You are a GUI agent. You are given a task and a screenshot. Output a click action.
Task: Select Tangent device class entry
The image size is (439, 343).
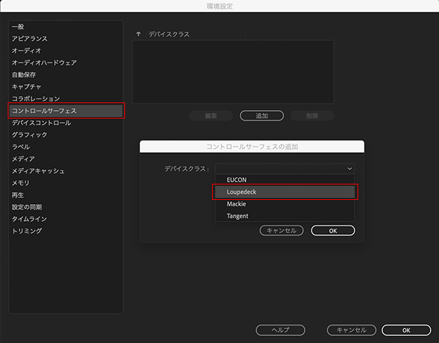(x=285, y=216)
